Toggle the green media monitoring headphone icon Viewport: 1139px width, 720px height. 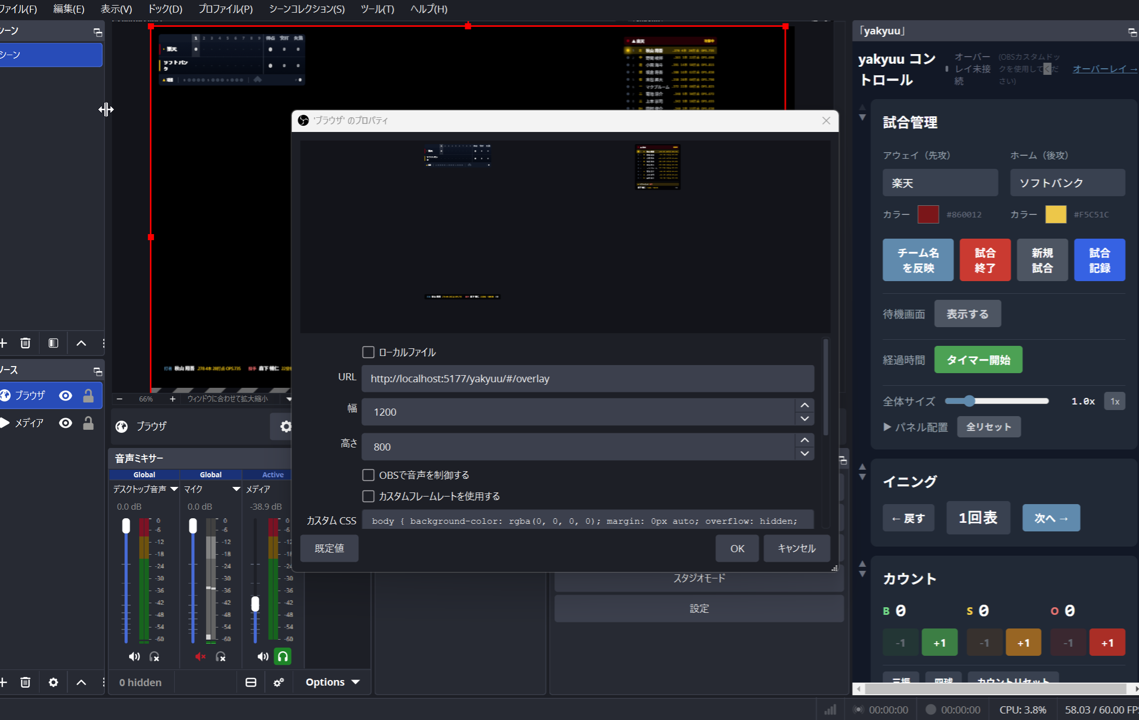[282, 656]
